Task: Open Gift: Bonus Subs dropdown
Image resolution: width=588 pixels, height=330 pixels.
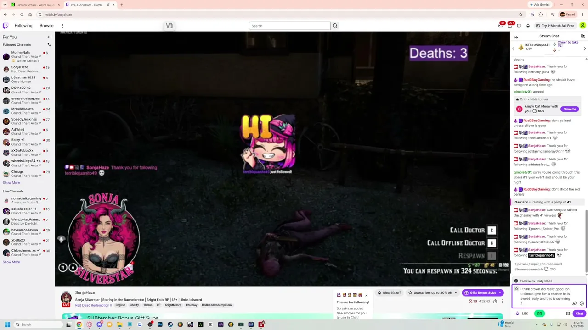Action: [x=482, y=292]
